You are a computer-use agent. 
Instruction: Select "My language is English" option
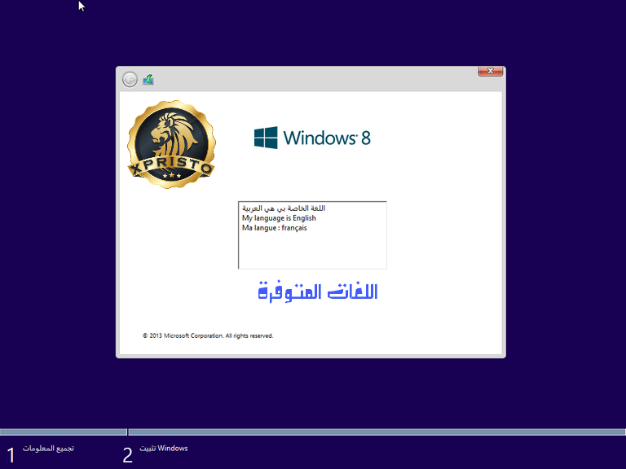pyautogui.click(x=279, y=218)
